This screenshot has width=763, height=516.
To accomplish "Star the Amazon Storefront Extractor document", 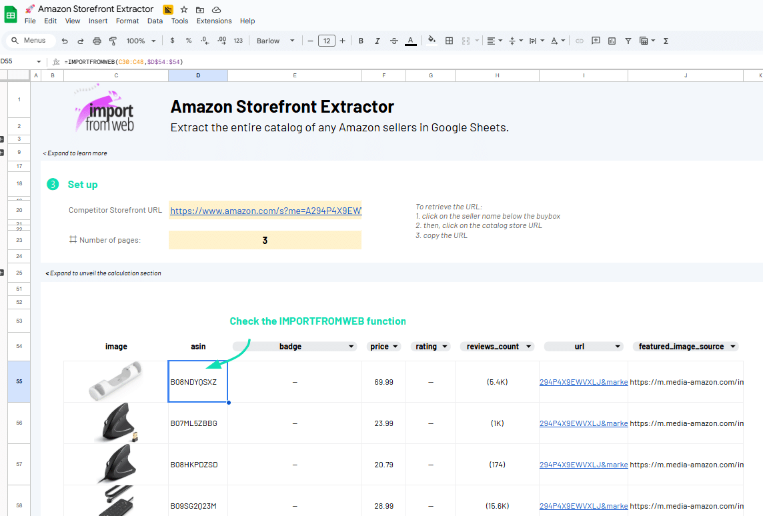I will coord(184,9).
